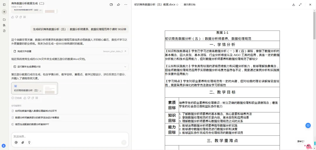Open the chat files folder icon in header
Image resolution: width=316 pixels, height=150 pixels.
pos(111,5)
